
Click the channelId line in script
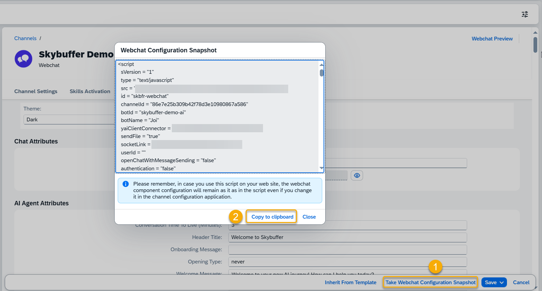coord(184,104)
